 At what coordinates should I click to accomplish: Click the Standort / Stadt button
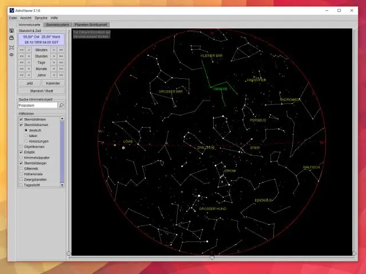pos(41,91)
